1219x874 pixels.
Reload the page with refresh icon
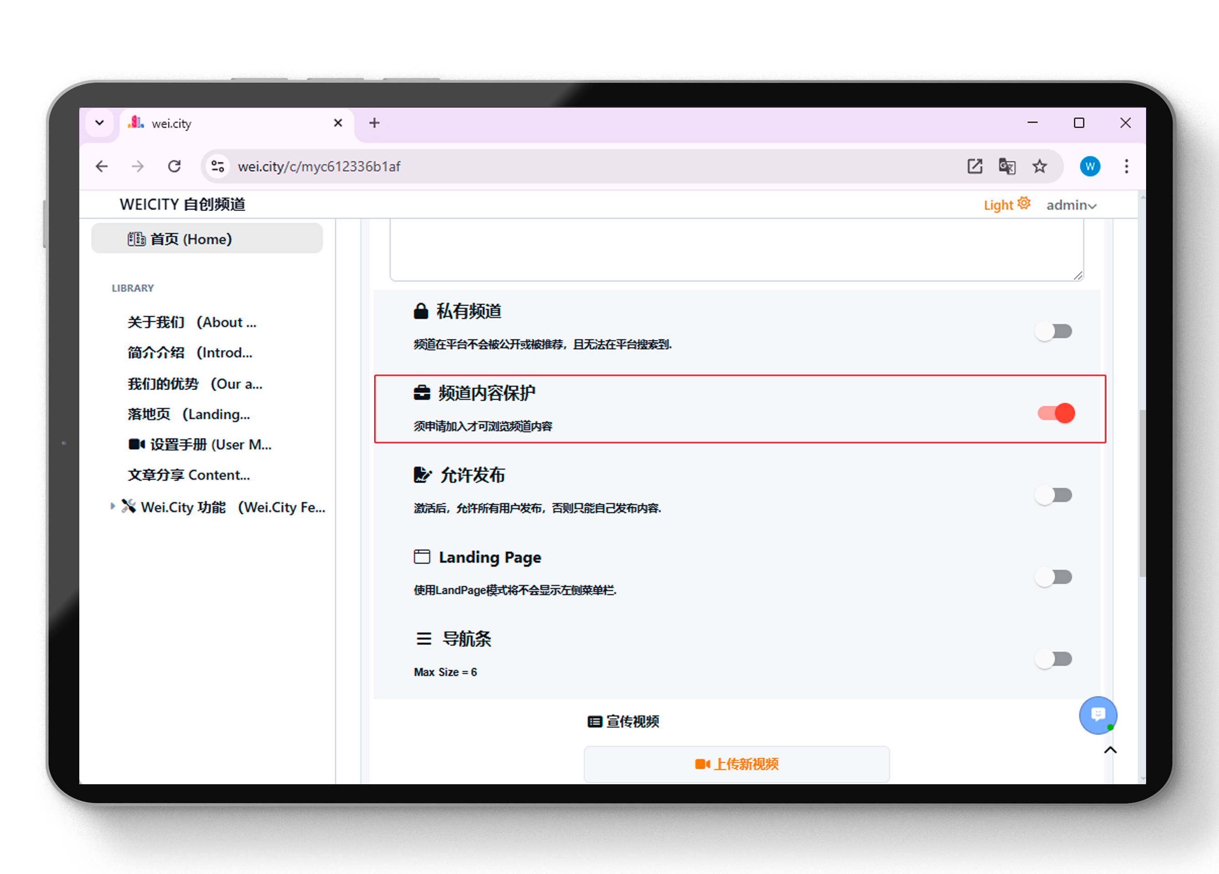click(x=174, y=166)
